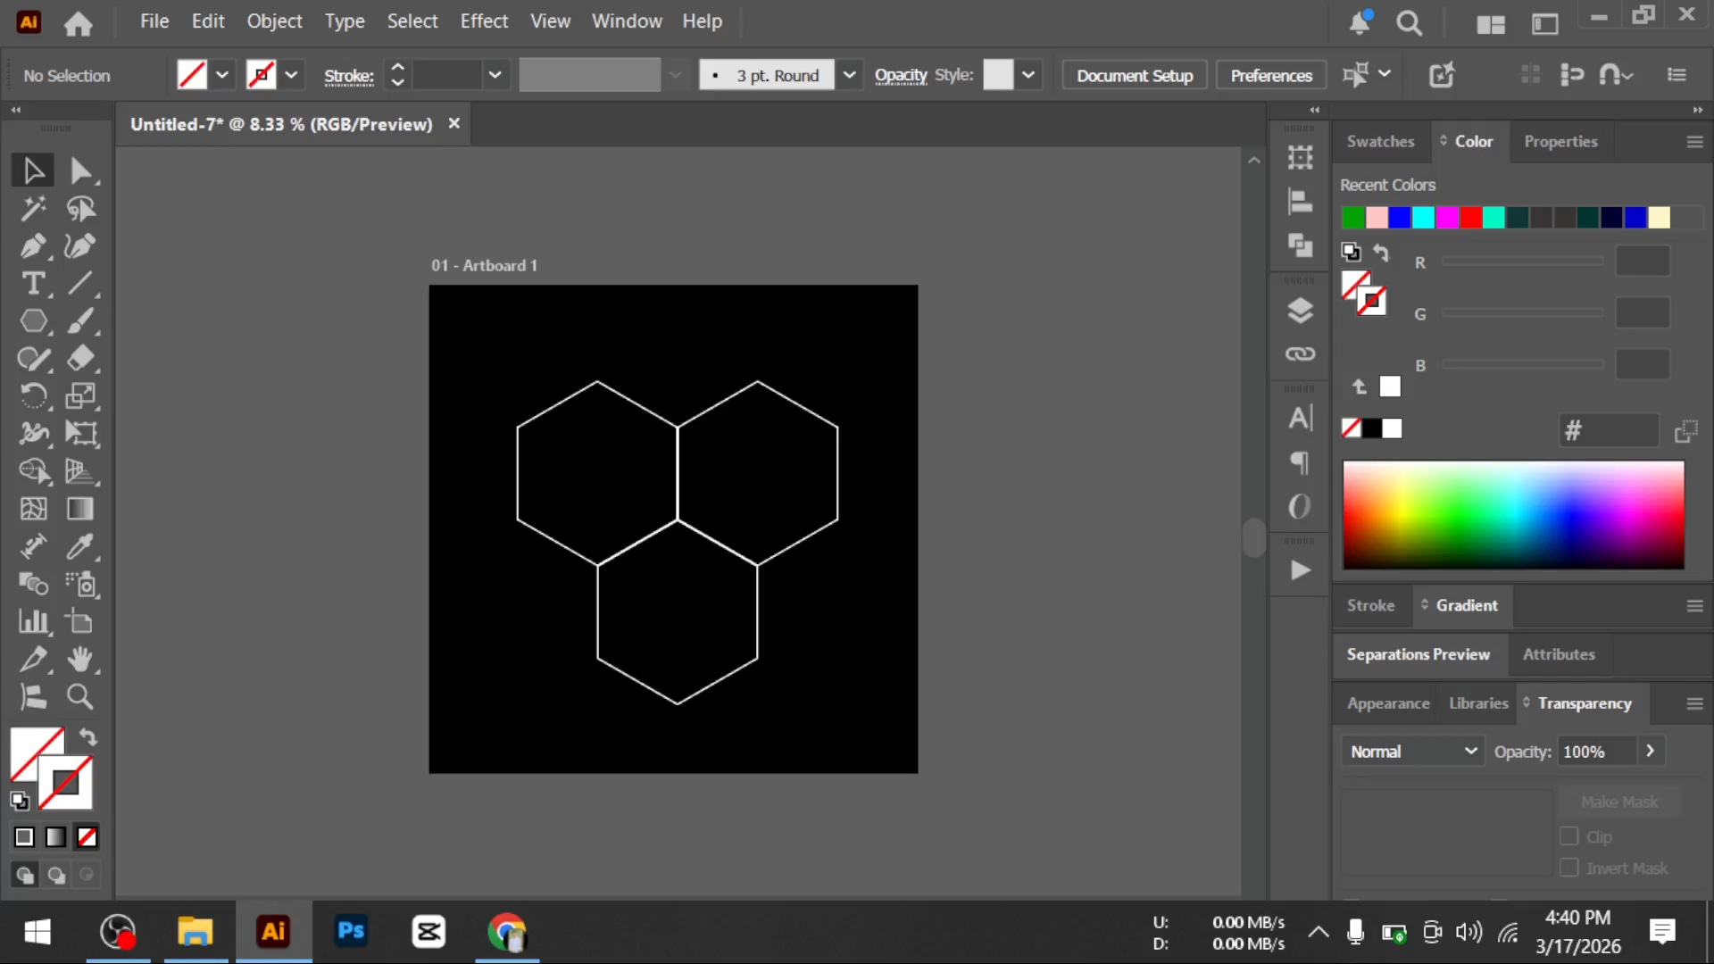
Task: Choose the Zoom tool
Action: click(80, 697)
